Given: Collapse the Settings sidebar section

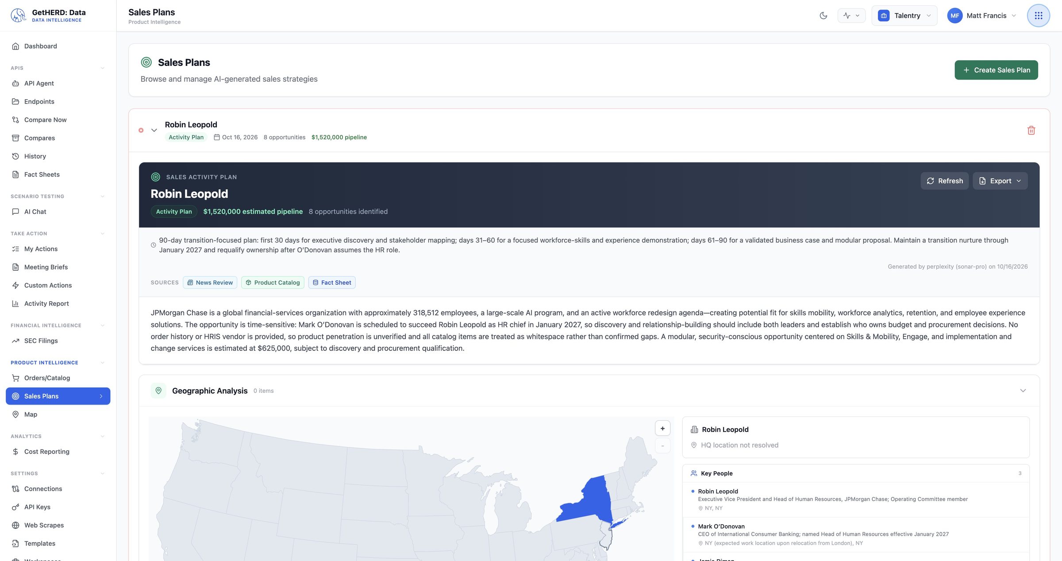Looking at the screenshot, I should click(x=103, y=473).
